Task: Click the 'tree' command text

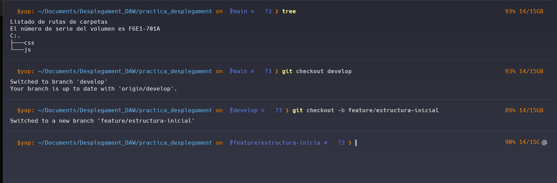Action: (x=289, y=12)
